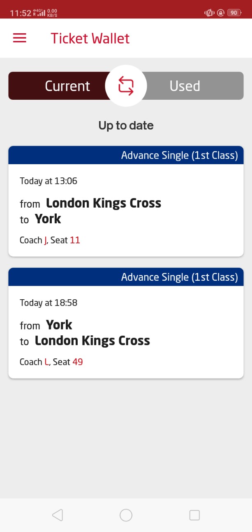
Task: Tap the Ticket Wallet title
Action: pyautogui.click(x=90, y=38)
